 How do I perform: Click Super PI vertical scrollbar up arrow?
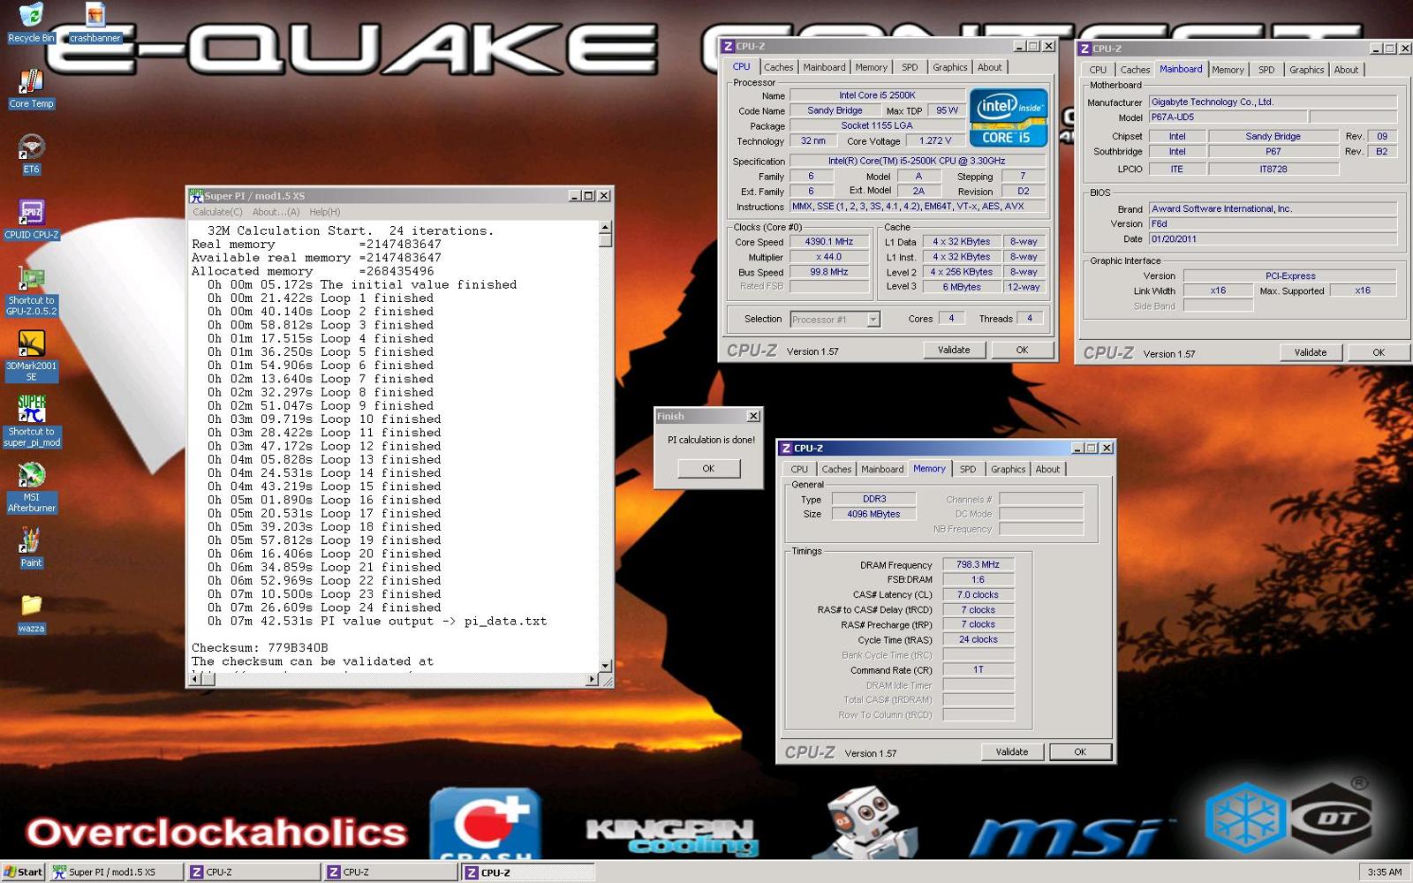605,227
